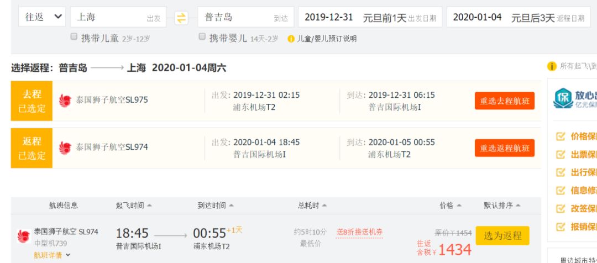The height and width of the screenshot is (263, 597).
Task: Click 重选去程航班 button
Action: point(505,101)
